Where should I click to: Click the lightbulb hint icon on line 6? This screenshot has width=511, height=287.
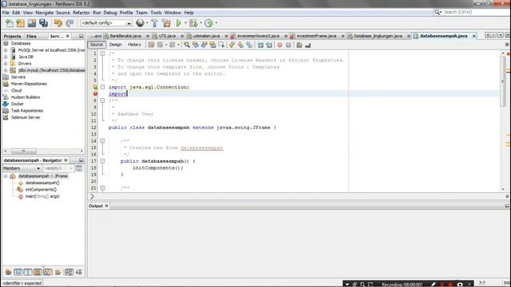coord(95,87)
